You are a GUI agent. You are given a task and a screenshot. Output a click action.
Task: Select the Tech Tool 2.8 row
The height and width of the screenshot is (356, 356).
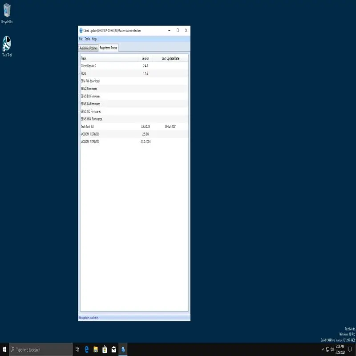point(134,126)
